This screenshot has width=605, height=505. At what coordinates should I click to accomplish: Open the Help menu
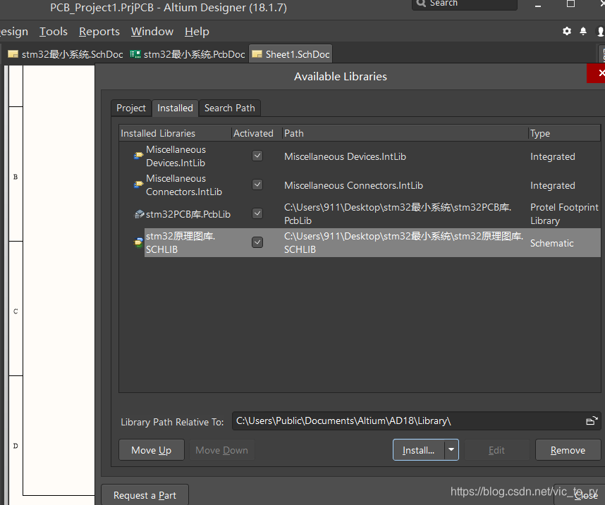tap(197, 32)
